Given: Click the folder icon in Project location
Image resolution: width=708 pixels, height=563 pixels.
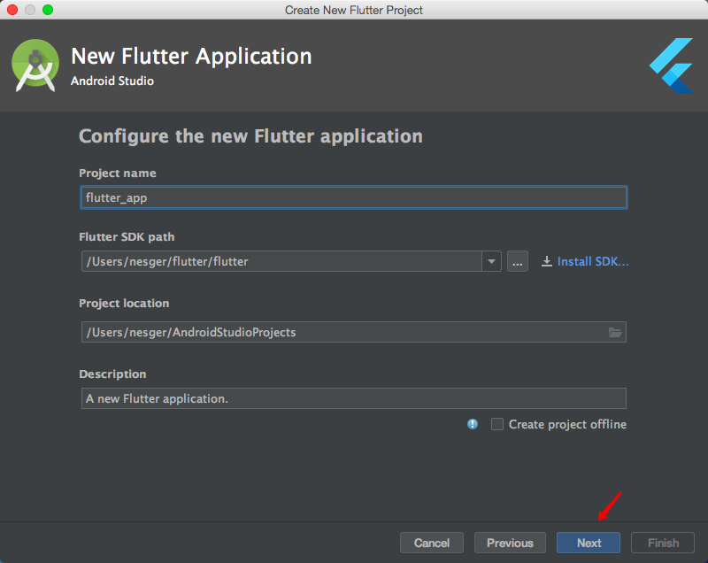Looking at the screenshot, I should 615,333.
